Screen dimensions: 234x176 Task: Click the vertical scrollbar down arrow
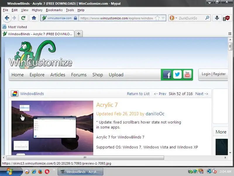230,153
